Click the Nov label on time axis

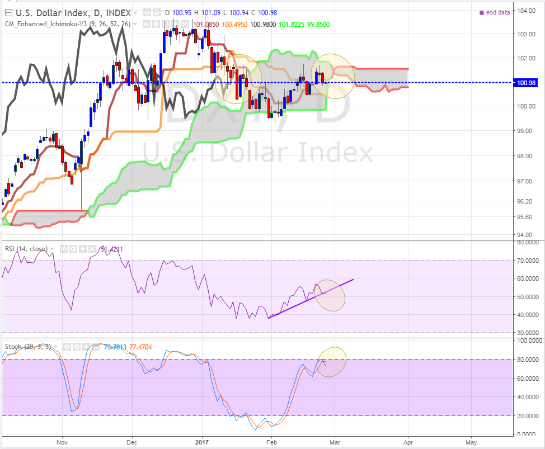(62, 442)
